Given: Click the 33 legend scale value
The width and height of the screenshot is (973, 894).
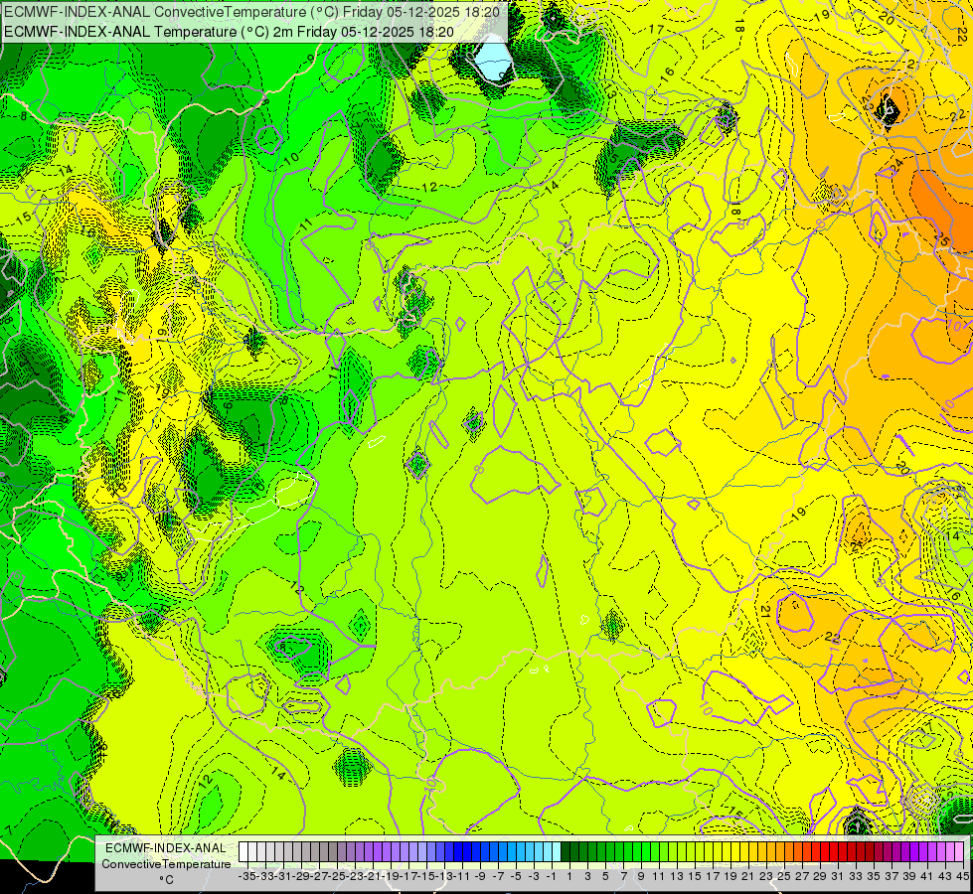Looking at the screenshot, I should 857,876.
